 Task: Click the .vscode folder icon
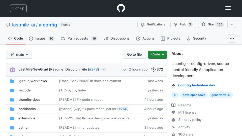click(12, 90)
